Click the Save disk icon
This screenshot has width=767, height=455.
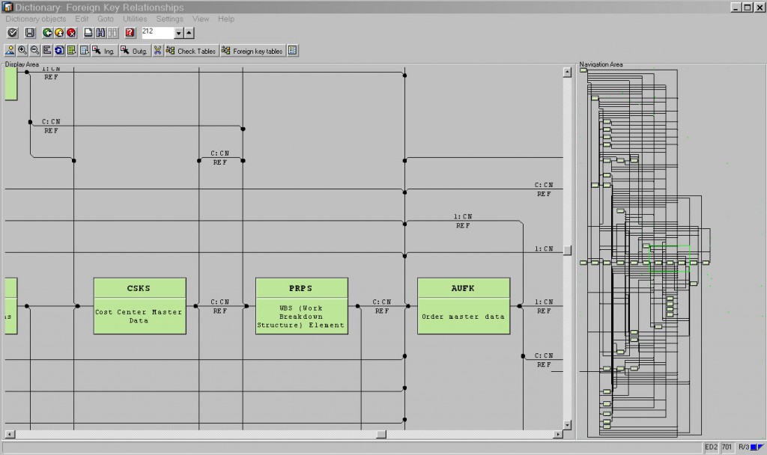click(30, 33)
